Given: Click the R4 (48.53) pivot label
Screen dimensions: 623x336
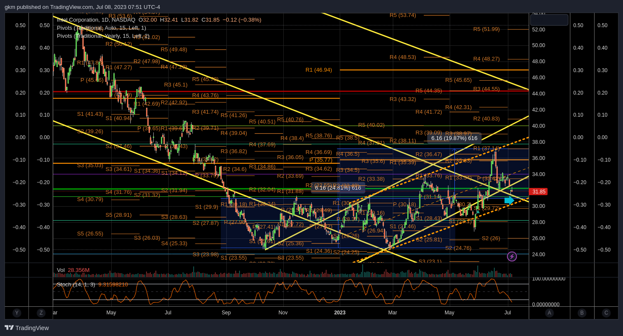Looking at the screenshot, I should coord(403,57).
